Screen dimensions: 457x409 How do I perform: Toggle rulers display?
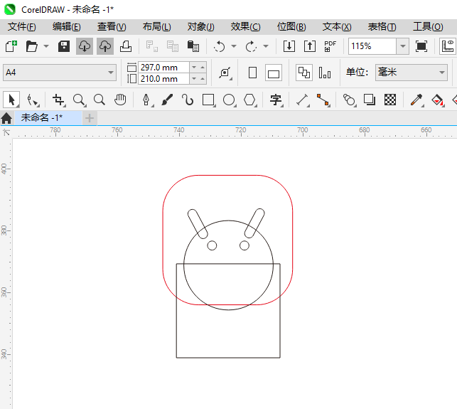click(448, 46)
